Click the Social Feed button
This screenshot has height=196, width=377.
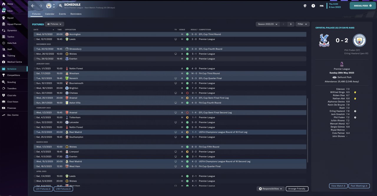pyautogui.click(x=363, y=6)
